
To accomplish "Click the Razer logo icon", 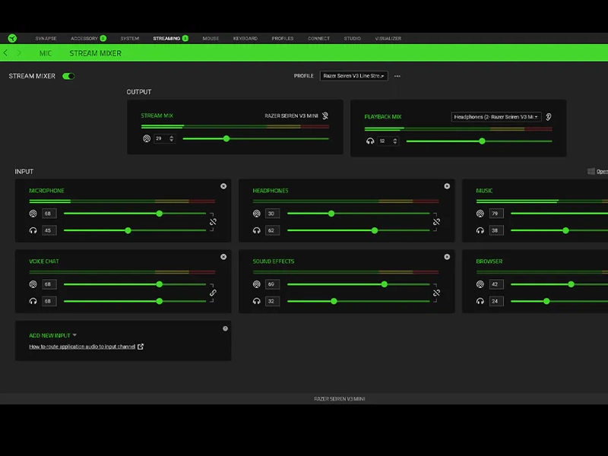I will pos(12,38).
